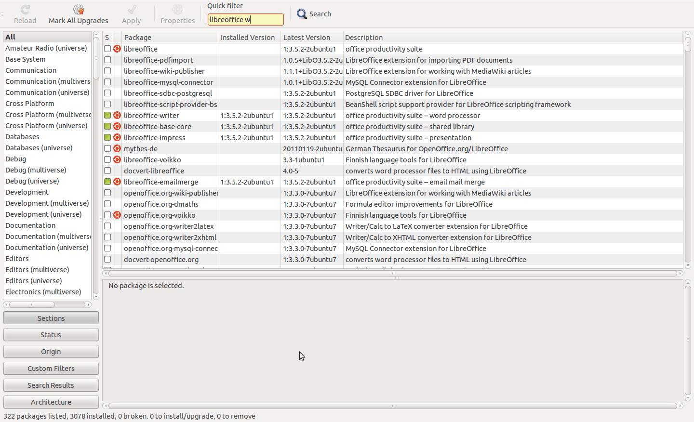The width and height of the screenshot is (694, 422).
Task: Toggle the status checkbox for libreoffice-wiki-publisher
Action: pyautogui.click(x=107, y=71)
